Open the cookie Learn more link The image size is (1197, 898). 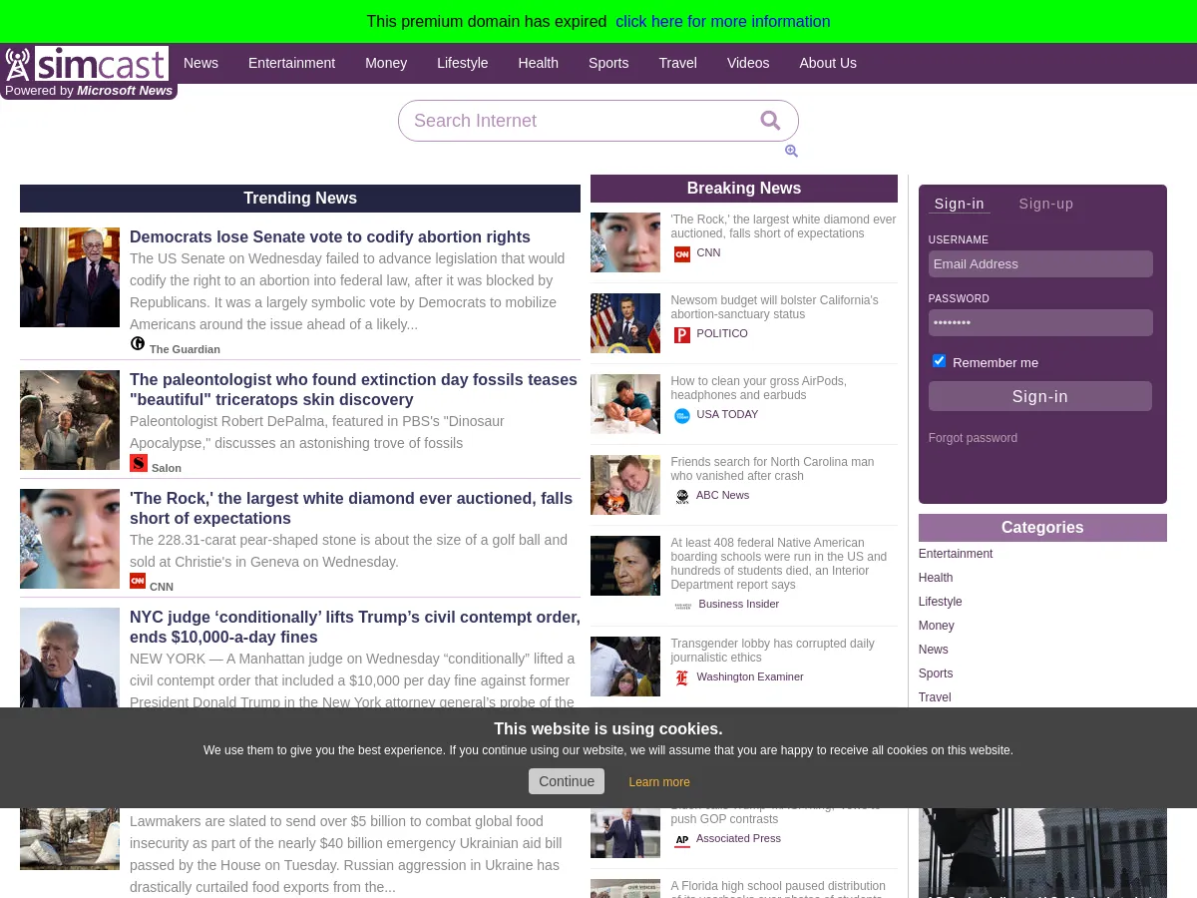(658, 782)
